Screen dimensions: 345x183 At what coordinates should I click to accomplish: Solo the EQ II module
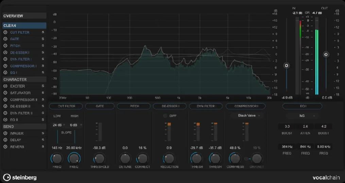43,120
